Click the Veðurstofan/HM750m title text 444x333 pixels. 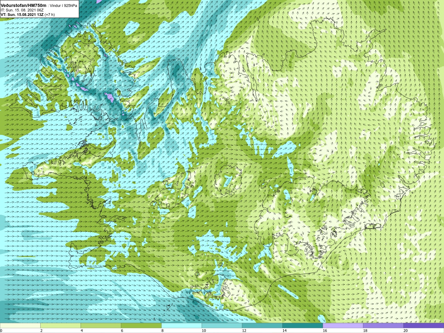(24, 5)
